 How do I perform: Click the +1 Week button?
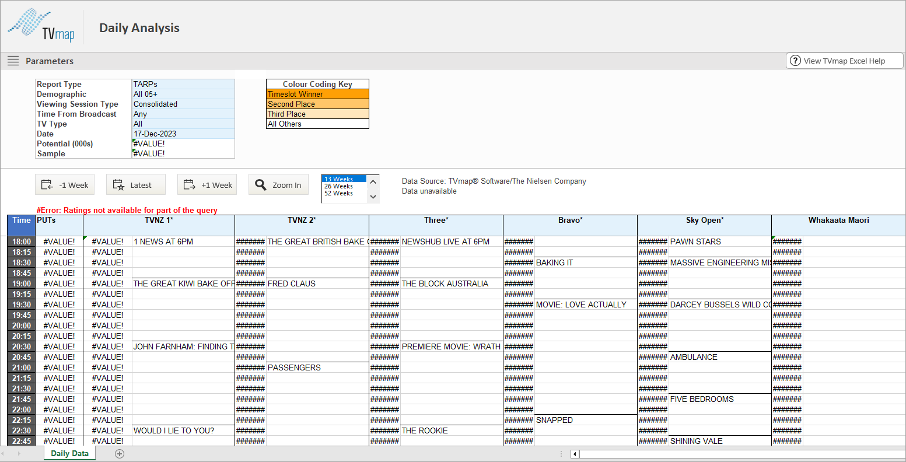(x=207, y=185)
